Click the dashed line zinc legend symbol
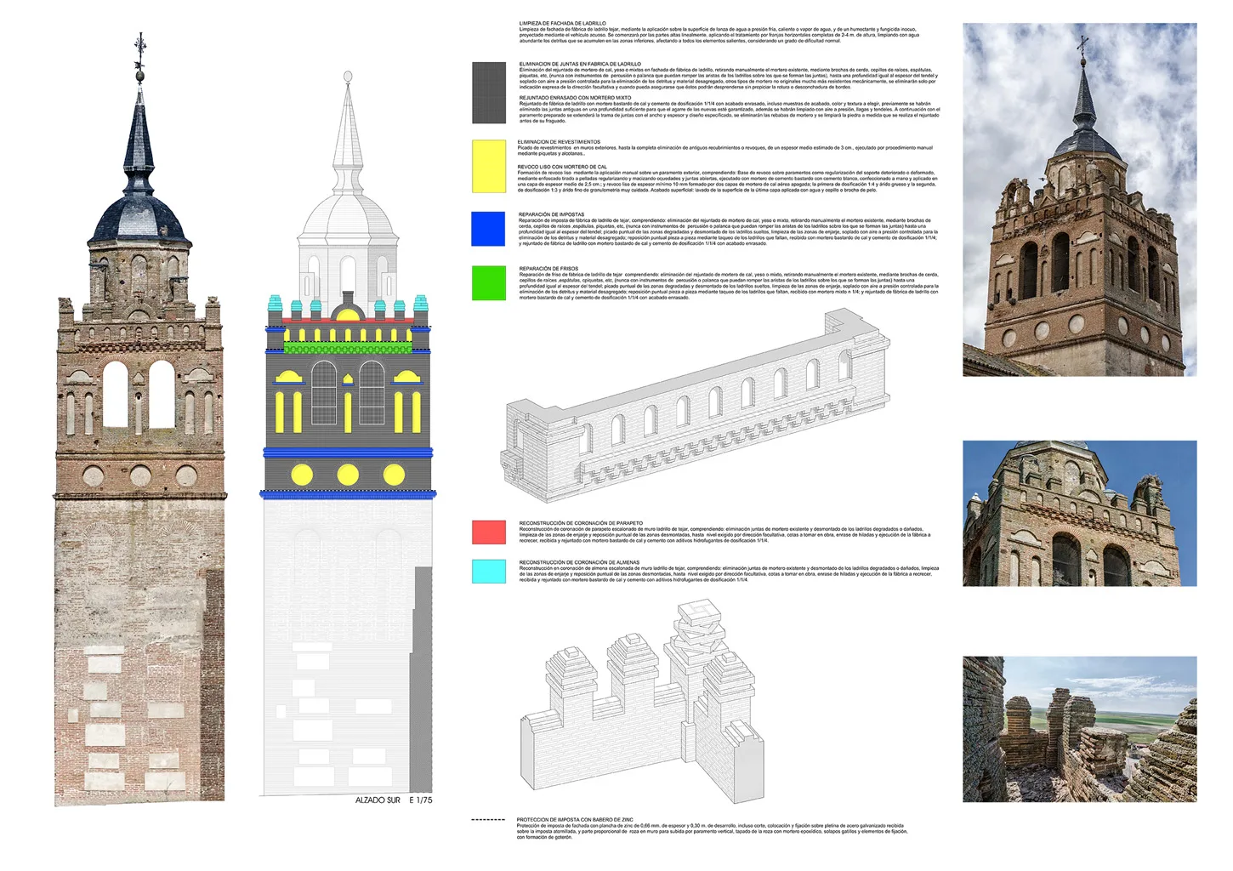This screenshot has height=871, width=1233. (488, 820)
